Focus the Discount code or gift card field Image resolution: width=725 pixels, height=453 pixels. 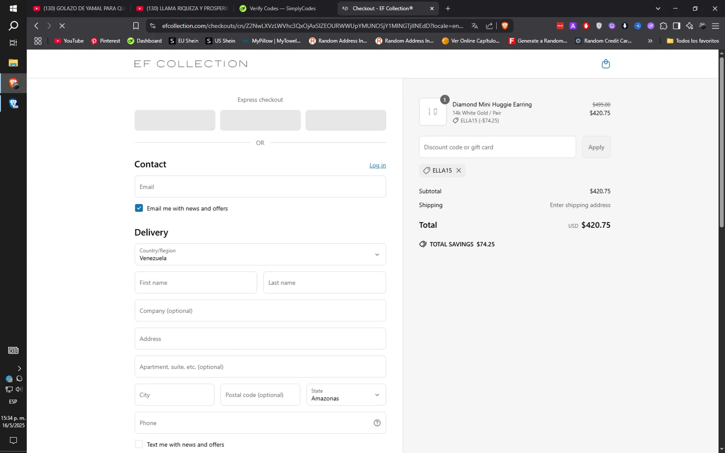[x=497, y=147]
